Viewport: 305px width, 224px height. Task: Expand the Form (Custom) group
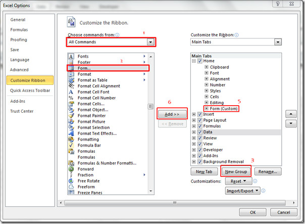pos(207,109)
